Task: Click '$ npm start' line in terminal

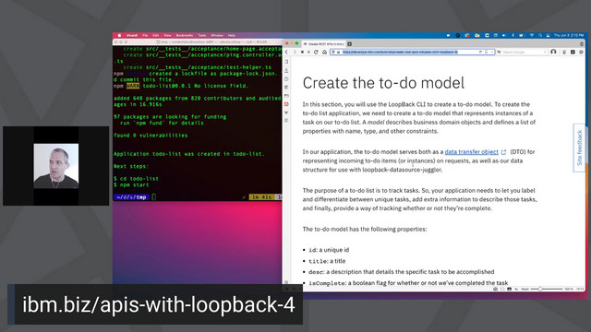Action: tap(131, 184)
